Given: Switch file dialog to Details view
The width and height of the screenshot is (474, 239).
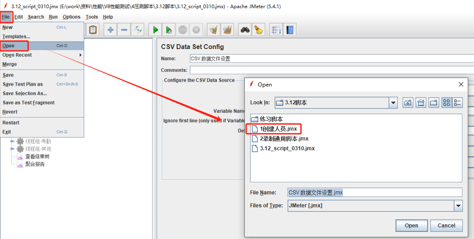Looking at the screenshot, I should tap(457, 103).
